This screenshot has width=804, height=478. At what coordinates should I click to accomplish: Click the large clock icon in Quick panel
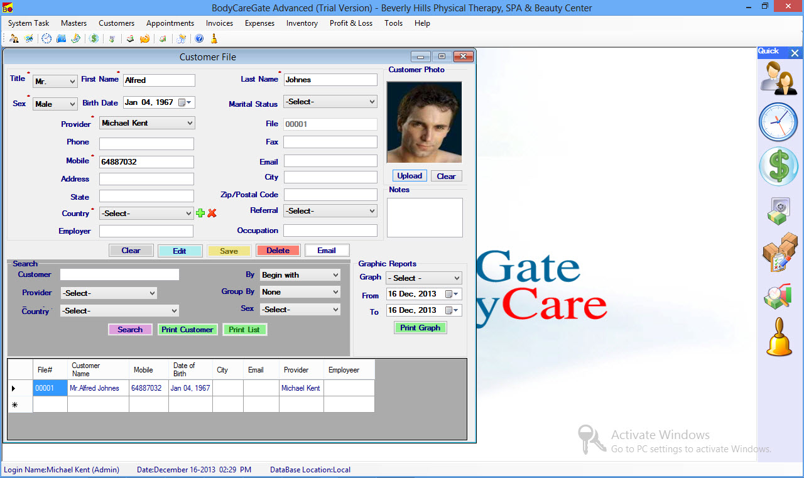(x=778, y=122)
